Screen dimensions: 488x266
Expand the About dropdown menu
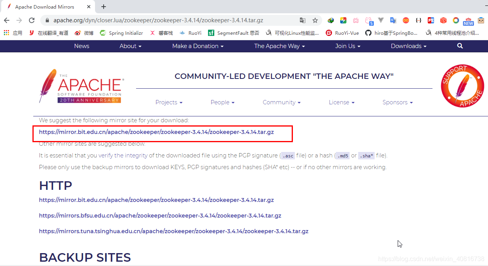coord(131,46)
